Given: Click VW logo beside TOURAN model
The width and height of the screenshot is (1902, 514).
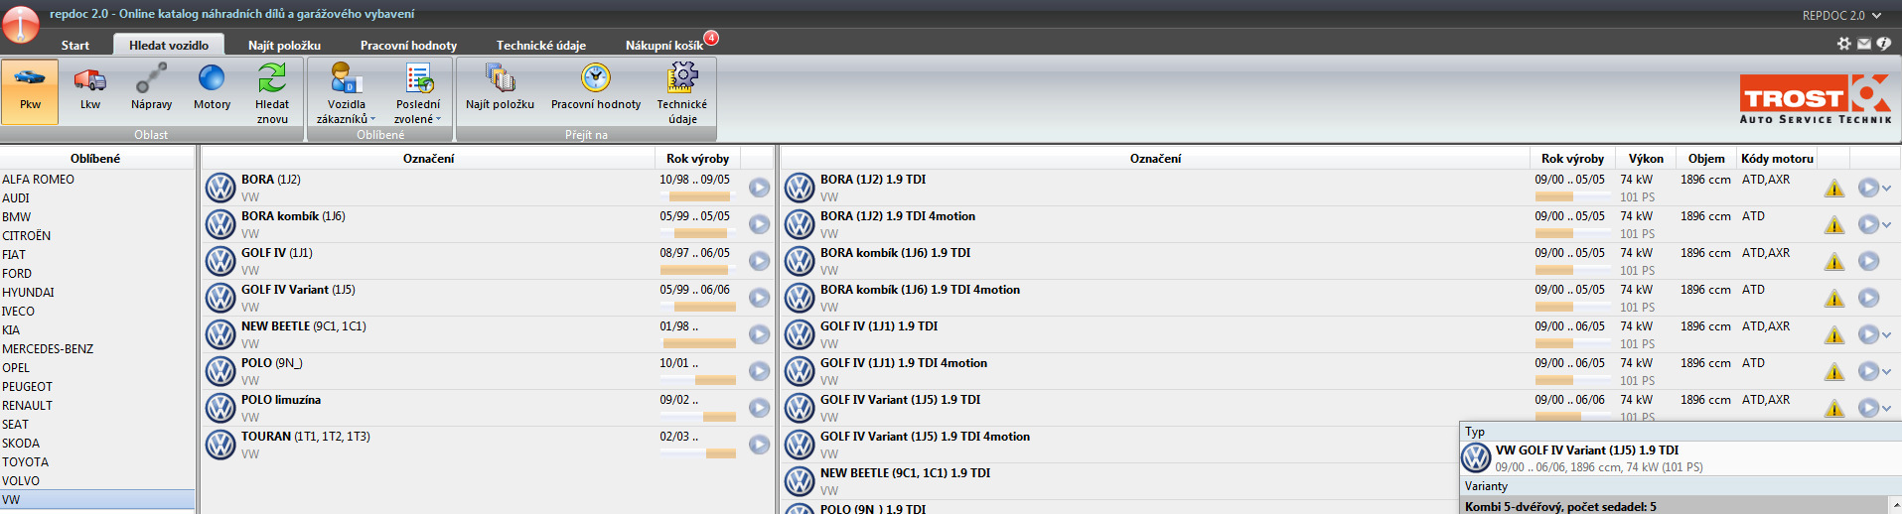Looking at the screenshot, I should [x=220, y=445].
